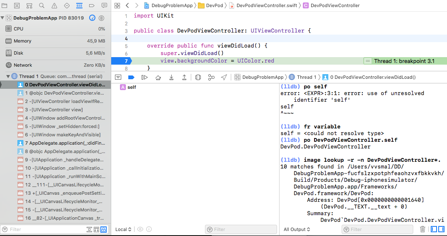Select the Debug navigator icon
Image resolution: width=447 pixels, height=236 pixels.
pyautogui.click(x=79, y=5)
